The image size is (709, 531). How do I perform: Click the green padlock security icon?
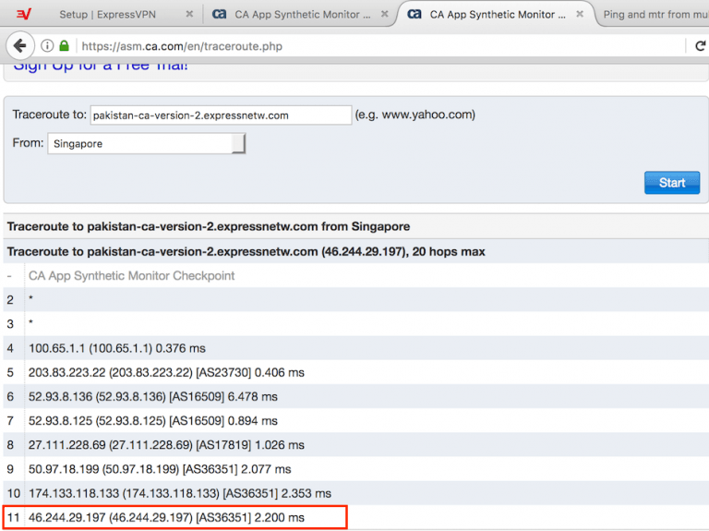(x=65, y=45)
